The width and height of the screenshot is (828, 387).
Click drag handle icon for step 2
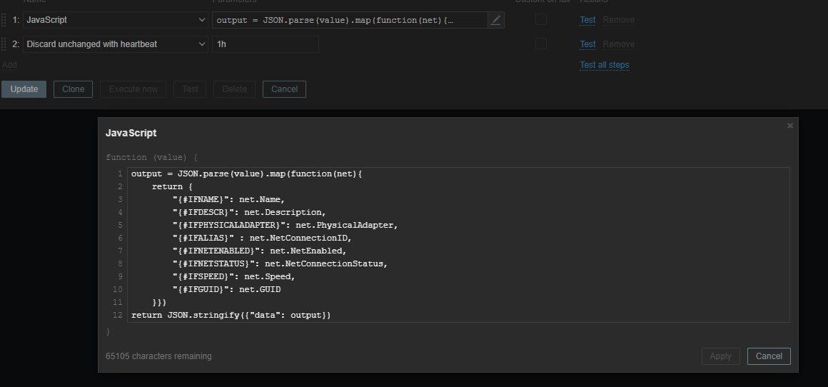4,44
